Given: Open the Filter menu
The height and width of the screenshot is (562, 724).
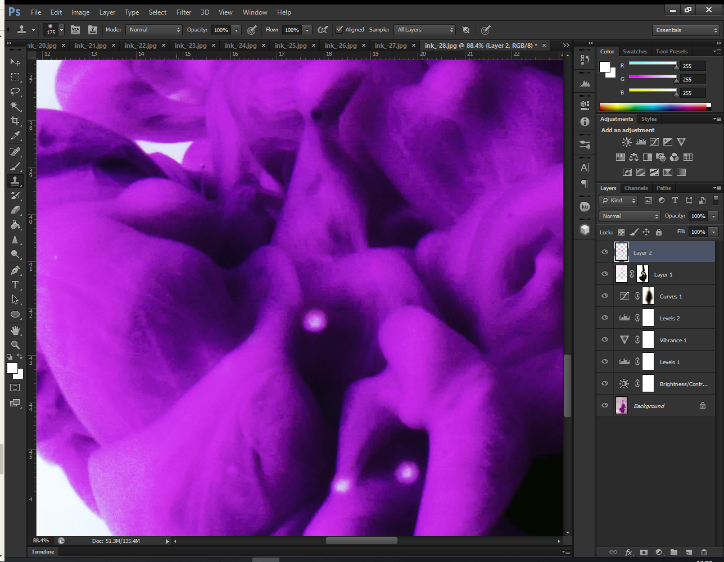Looking at the screenshot, I should point(184,12).
